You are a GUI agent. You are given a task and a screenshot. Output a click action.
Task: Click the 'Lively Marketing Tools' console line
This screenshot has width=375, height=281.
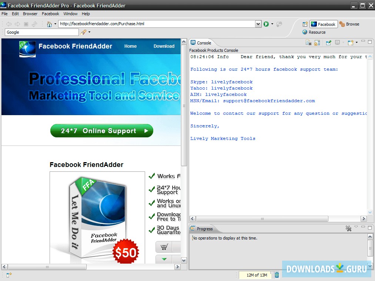pos(222,138)
